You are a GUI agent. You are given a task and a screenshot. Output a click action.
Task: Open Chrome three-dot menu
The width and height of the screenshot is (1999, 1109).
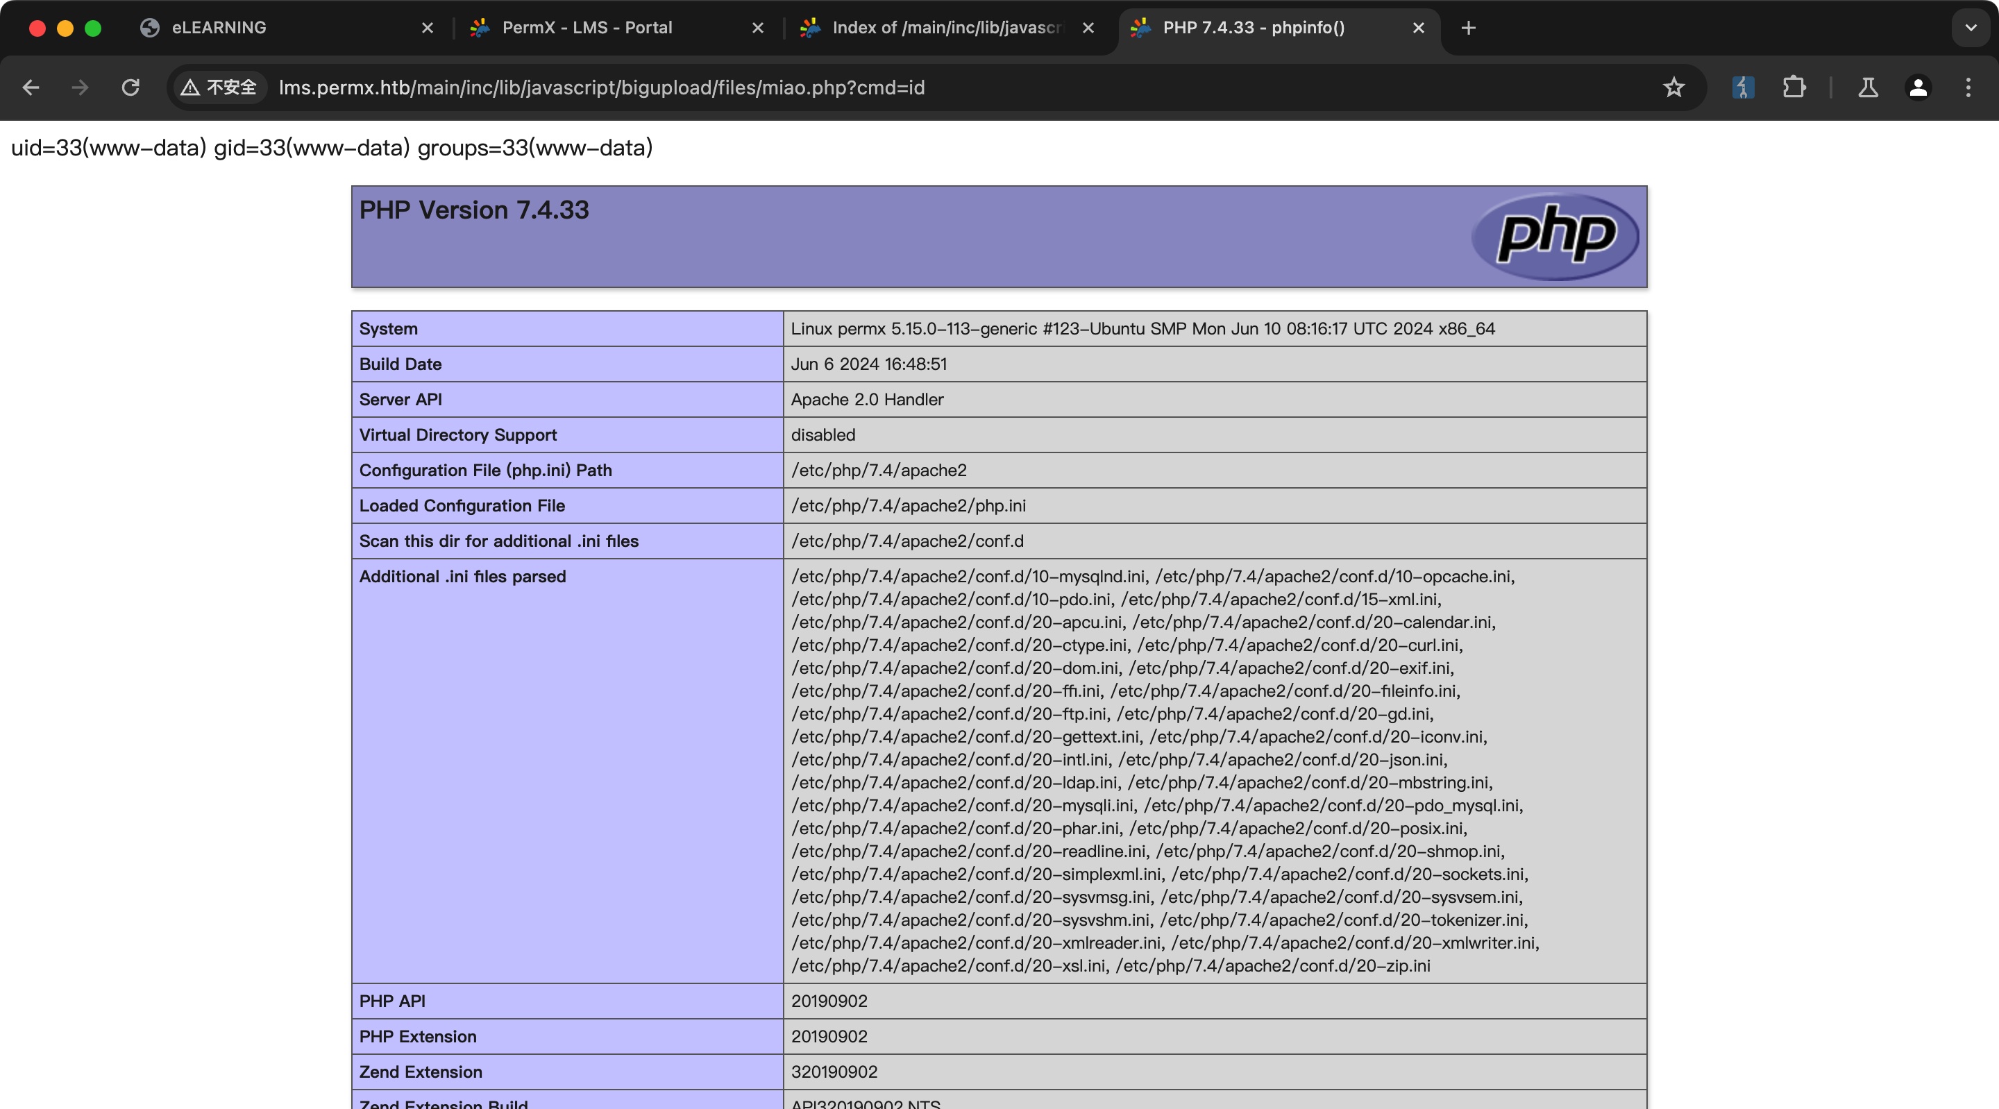point(1967,87)
